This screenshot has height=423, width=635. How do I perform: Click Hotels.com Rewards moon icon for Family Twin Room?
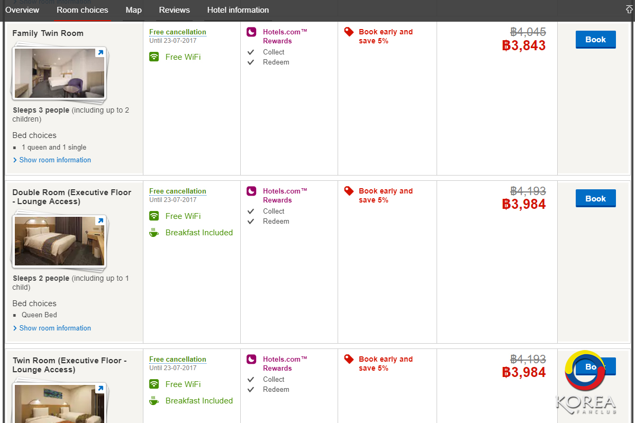251,32
